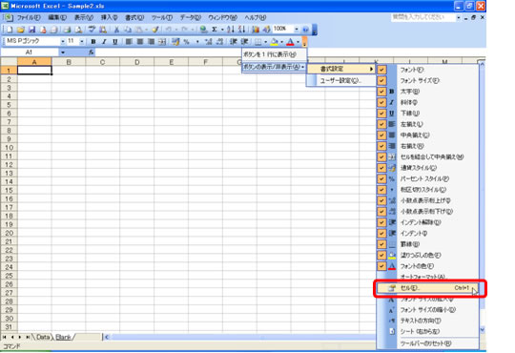Click the Help question mark icon
The height and width of the screenshot is (353, 515).
pos(305,30)
